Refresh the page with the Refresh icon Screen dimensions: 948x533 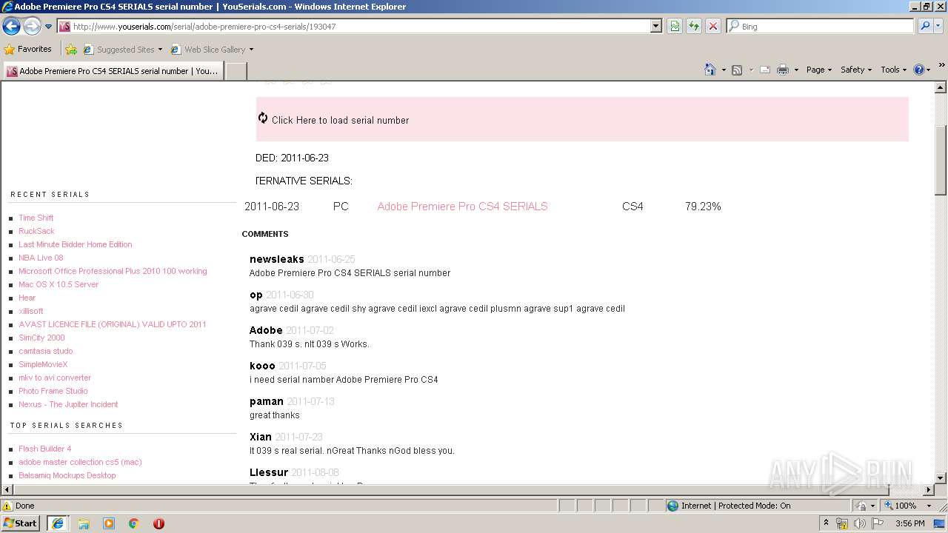tap(694, 26)
